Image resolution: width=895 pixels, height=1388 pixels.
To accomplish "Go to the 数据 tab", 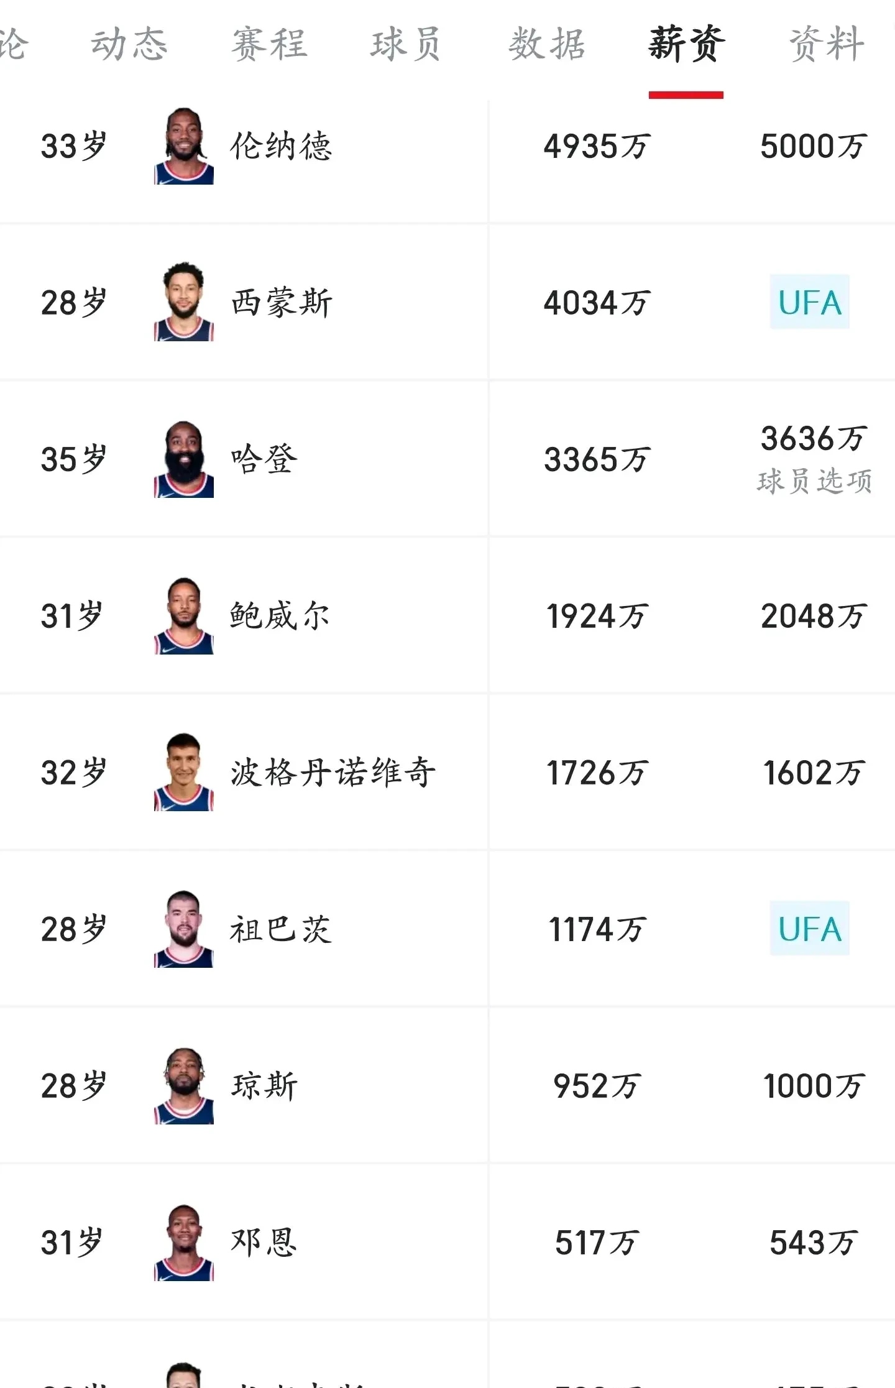I will [547, 45].
